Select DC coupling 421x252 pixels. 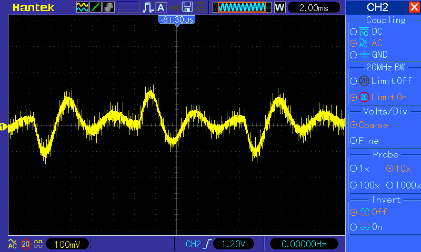pos(366,31)
